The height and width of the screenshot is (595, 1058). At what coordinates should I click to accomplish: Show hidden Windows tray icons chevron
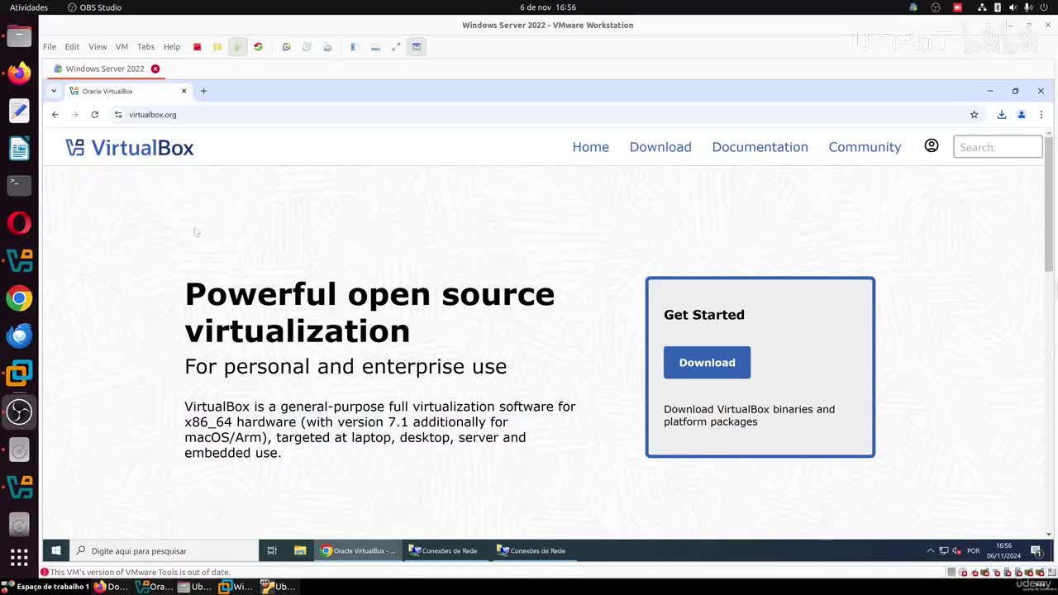(931, 550)
